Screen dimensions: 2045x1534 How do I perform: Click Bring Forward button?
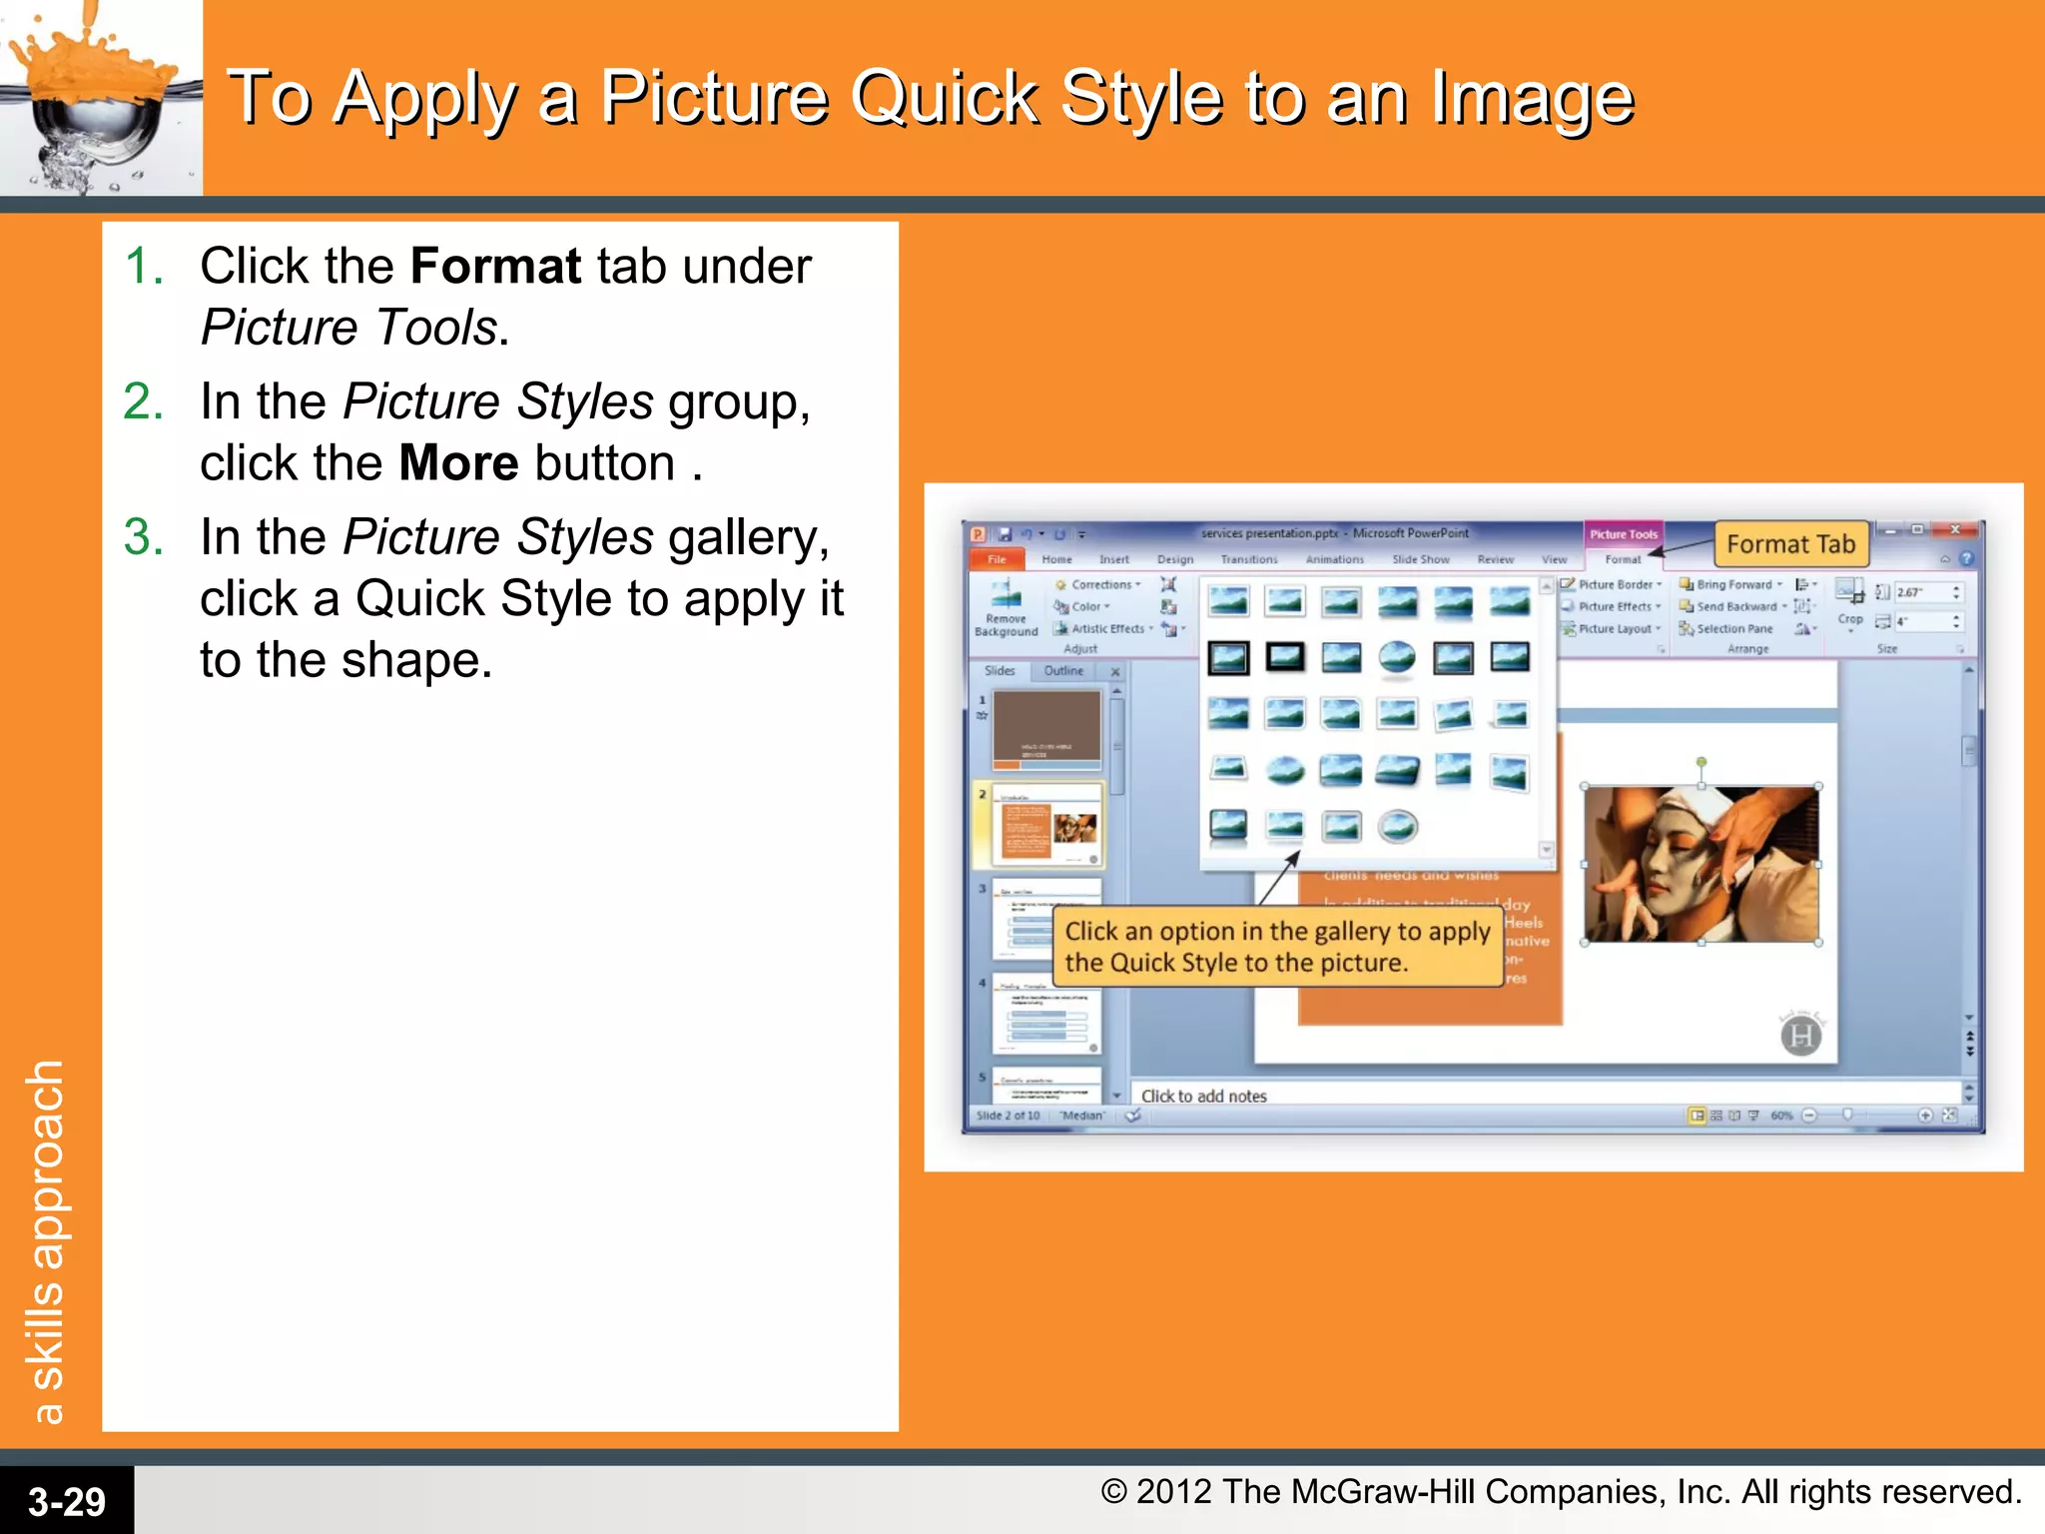1732,585
